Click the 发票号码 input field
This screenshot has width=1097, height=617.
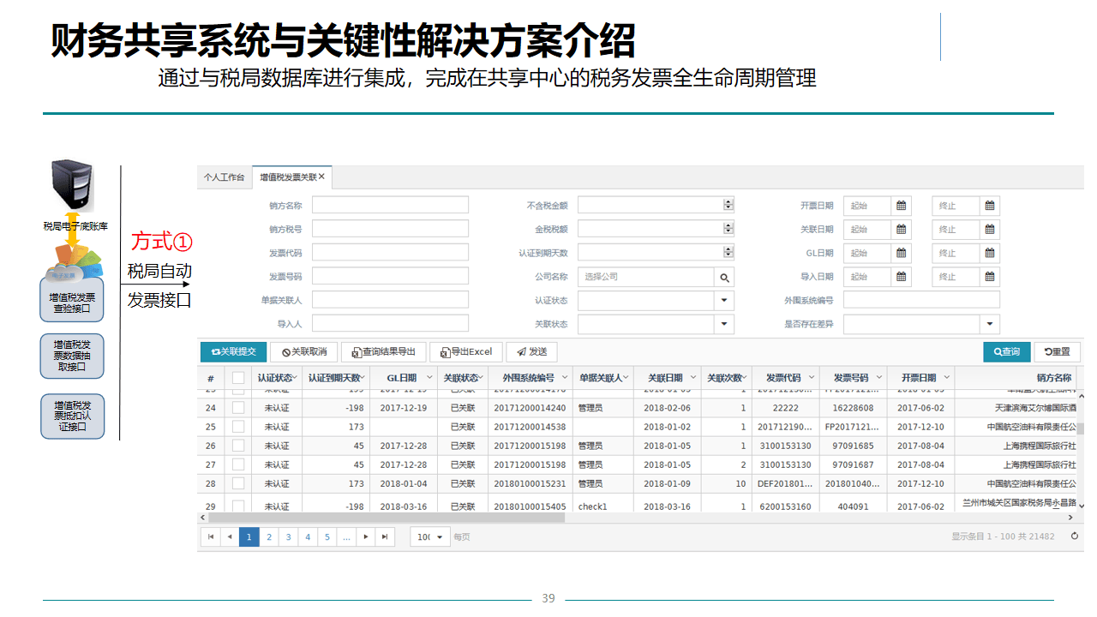click(390, 276)
